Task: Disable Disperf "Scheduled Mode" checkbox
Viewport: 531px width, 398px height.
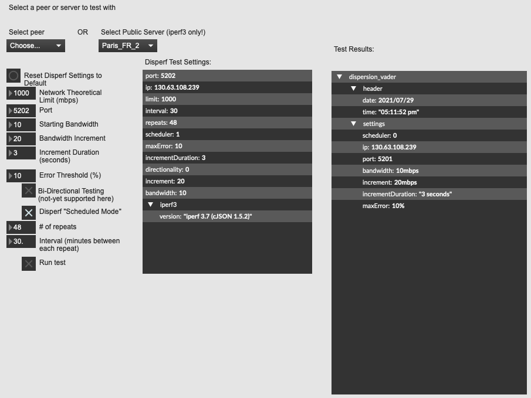Action: (29, 212)
